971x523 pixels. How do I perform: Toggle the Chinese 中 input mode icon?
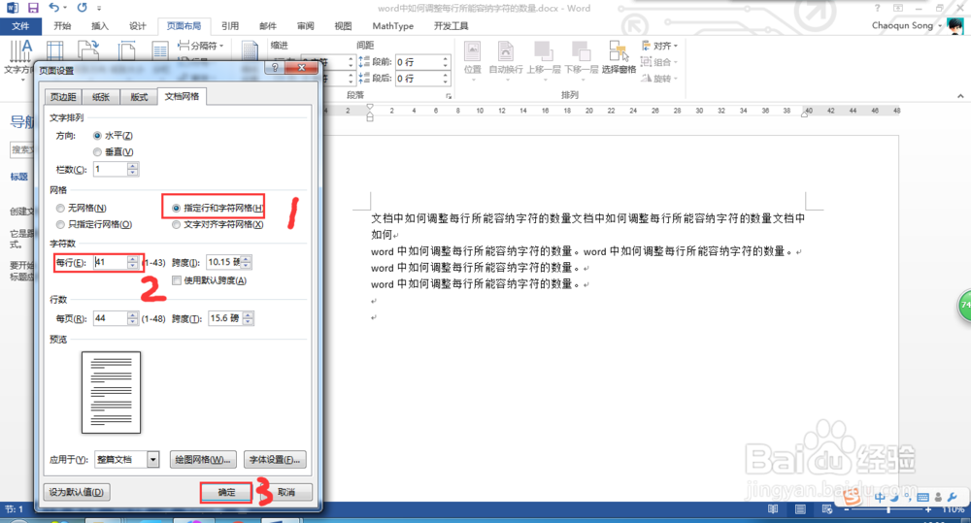coord(880,497)
